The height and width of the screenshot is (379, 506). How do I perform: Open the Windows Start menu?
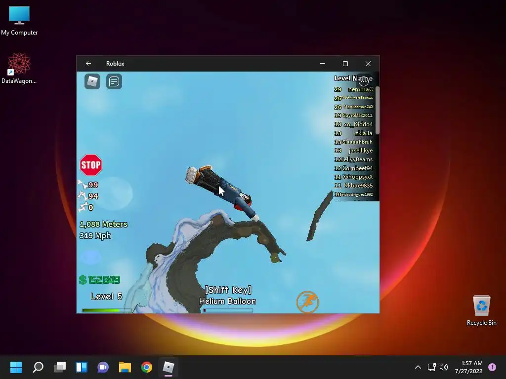point(16,367)
